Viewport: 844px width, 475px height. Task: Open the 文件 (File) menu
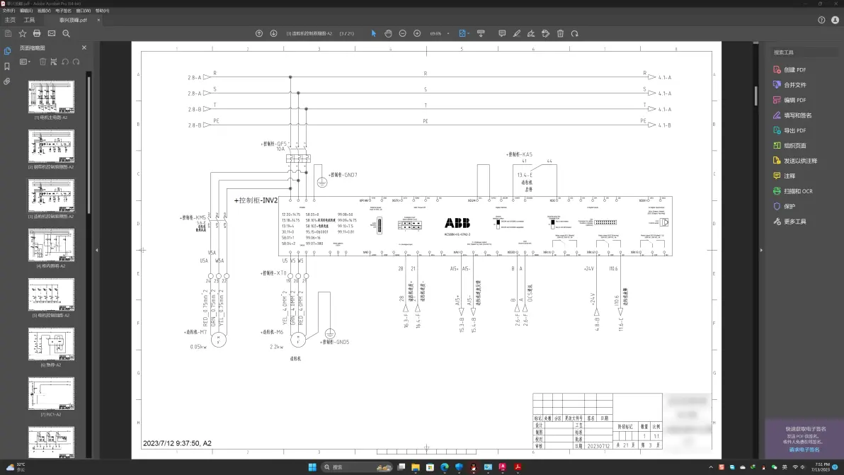click(x=8, y=11)
